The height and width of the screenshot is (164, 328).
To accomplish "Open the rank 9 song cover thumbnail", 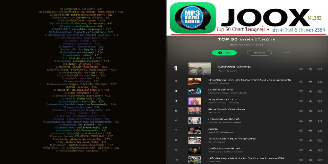I will tap(194, 150).
